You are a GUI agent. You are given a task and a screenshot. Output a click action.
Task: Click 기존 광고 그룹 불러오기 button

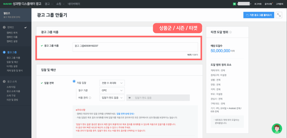point(259,15)
